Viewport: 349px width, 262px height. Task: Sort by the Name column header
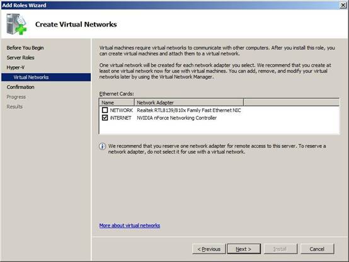pos(117,103)
